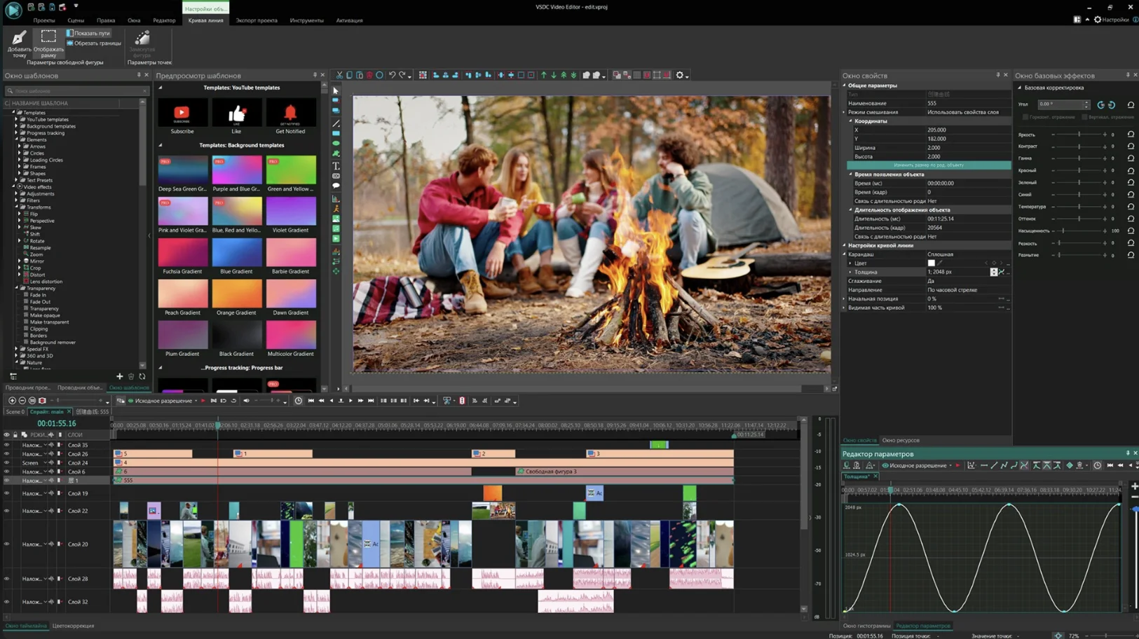Select the arrow cursor tool in vertical toolbar
The image size is (1139, 639).
click(336, 91)
